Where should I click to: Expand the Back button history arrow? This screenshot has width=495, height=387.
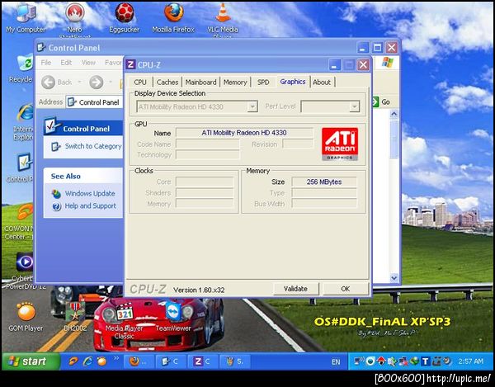(x=79, y=83)
